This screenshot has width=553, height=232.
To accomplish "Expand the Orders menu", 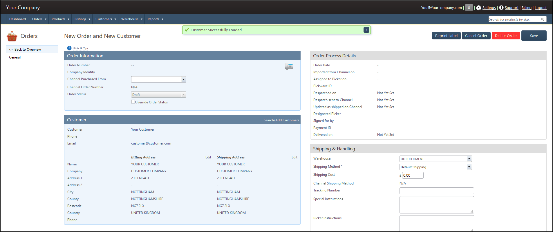I will click(39, 19).
